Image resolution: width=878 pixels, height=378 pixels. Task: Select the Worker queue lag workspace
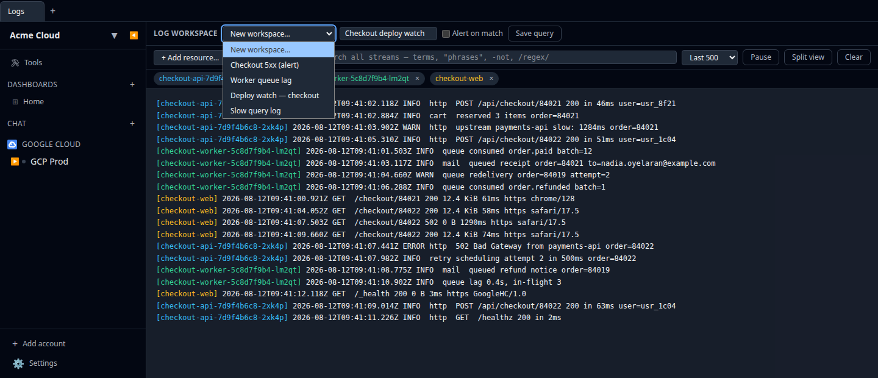(x=279, y=80)
